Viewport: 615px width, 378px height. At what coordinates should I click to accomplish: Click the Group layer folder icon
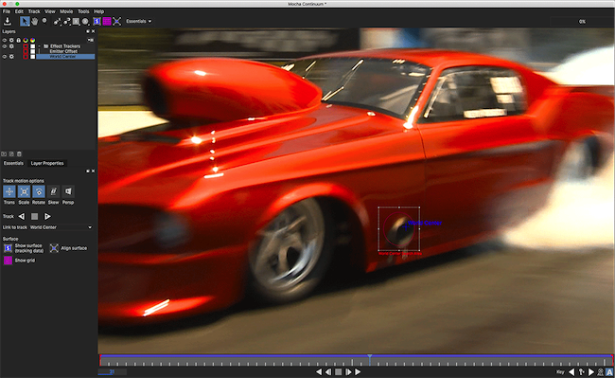coord(4,153)
